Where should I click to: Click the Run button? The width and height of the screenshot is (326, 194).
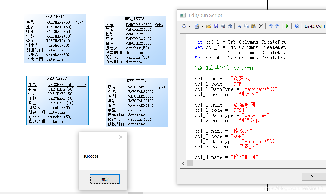point(314,177)
